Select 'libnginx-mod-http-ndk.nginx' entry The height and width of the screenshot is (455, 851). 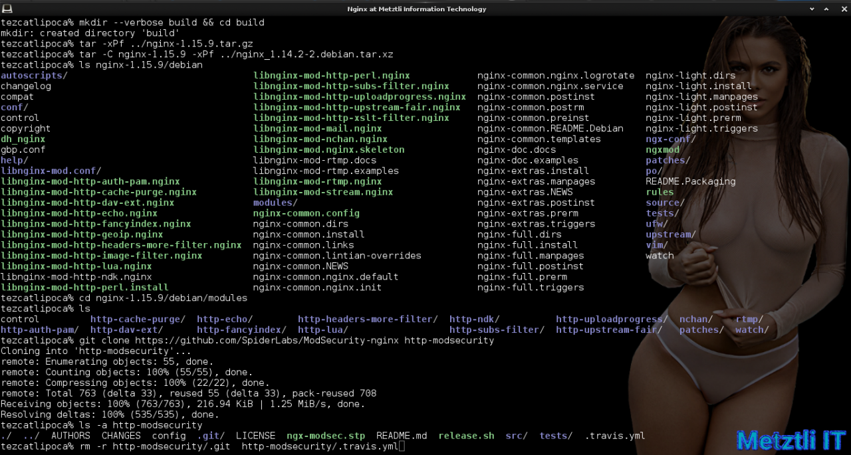[x=76, y=277]
